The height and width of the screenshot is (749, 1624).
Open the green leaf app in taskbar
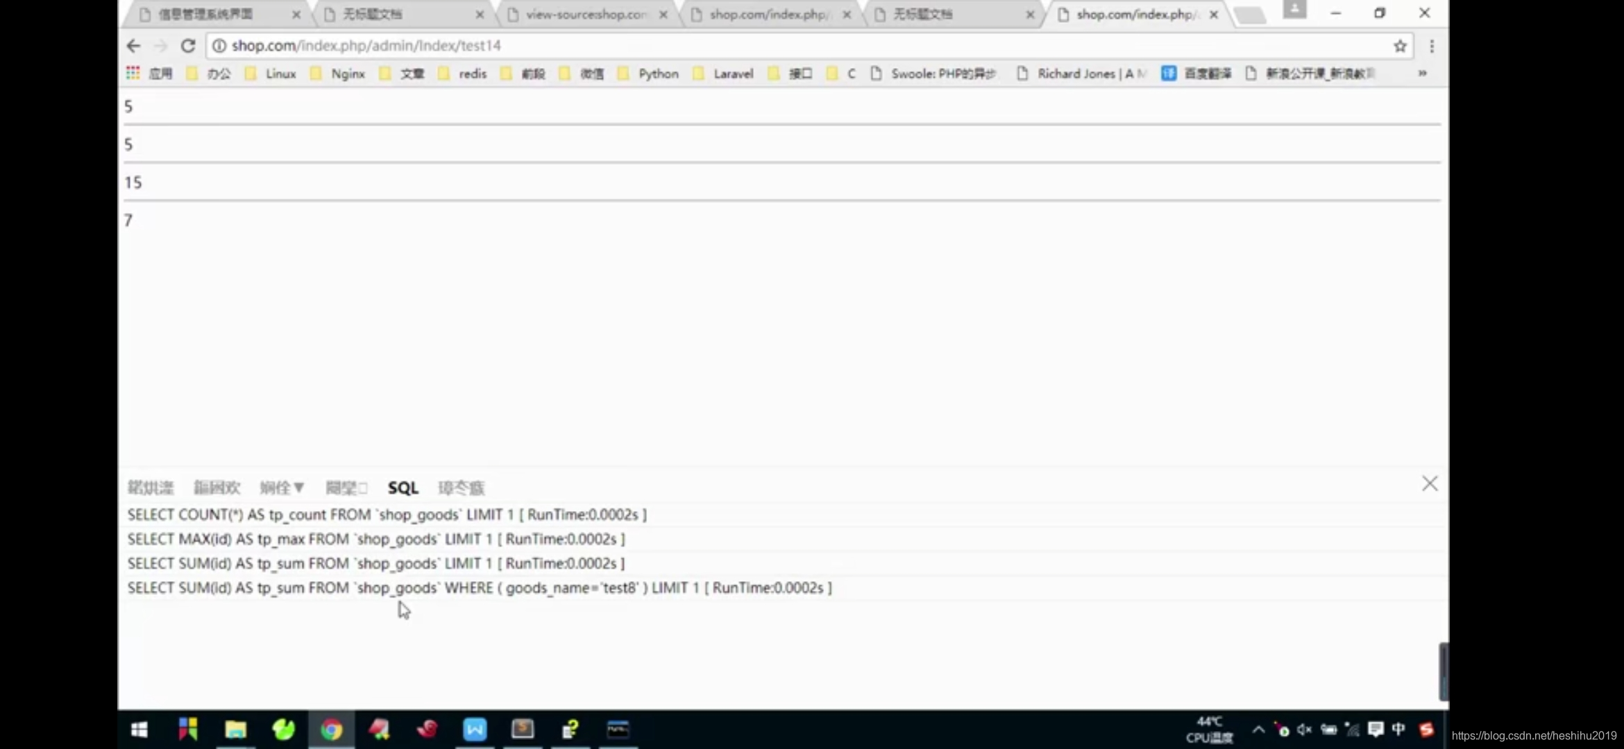(283, 730)
